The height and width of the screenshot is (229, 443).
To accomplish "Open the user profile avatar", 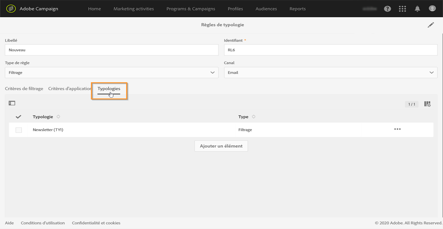I will pos(432,9).
